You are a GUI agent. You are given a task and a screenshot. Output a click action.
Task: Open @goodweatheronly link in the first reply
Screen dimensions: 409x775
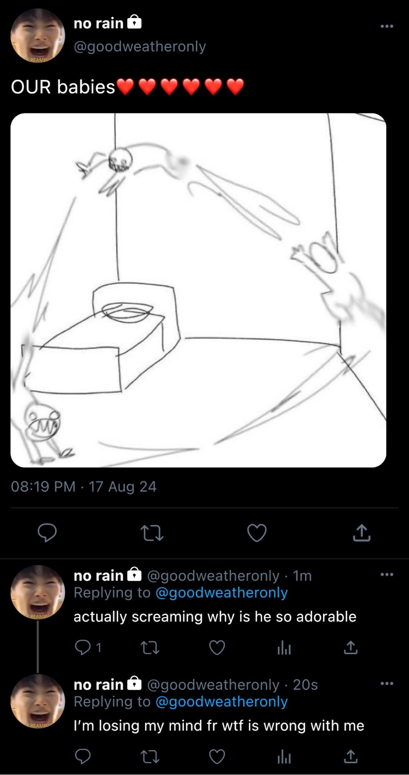tap(221, 593)
